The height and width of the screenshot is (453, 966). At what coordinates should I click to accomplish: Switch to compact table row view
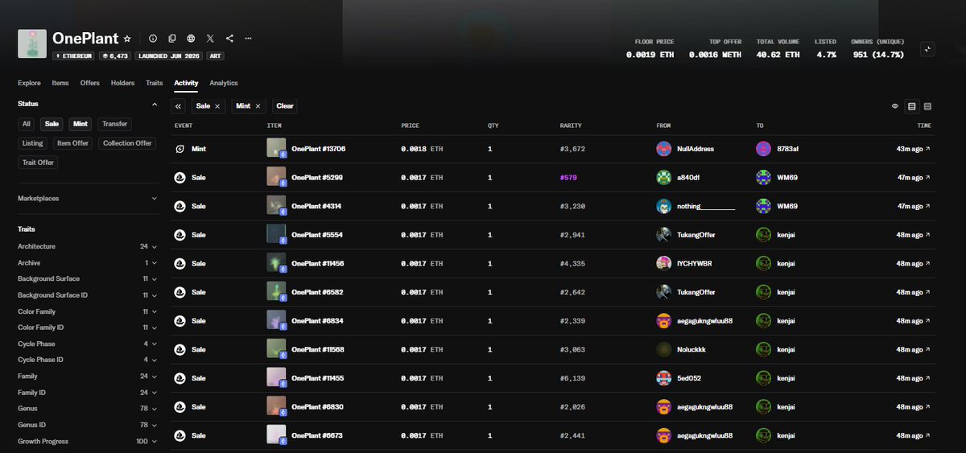click(927, 106)
